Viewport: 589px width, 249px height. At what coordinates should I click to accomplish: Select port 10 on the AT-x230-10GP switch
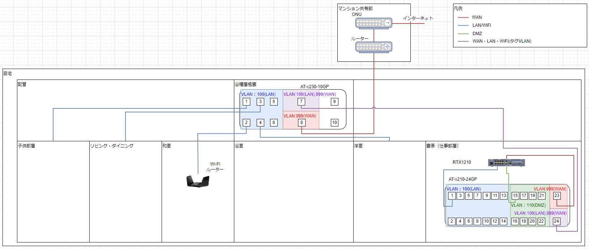[x=334, y=123]
